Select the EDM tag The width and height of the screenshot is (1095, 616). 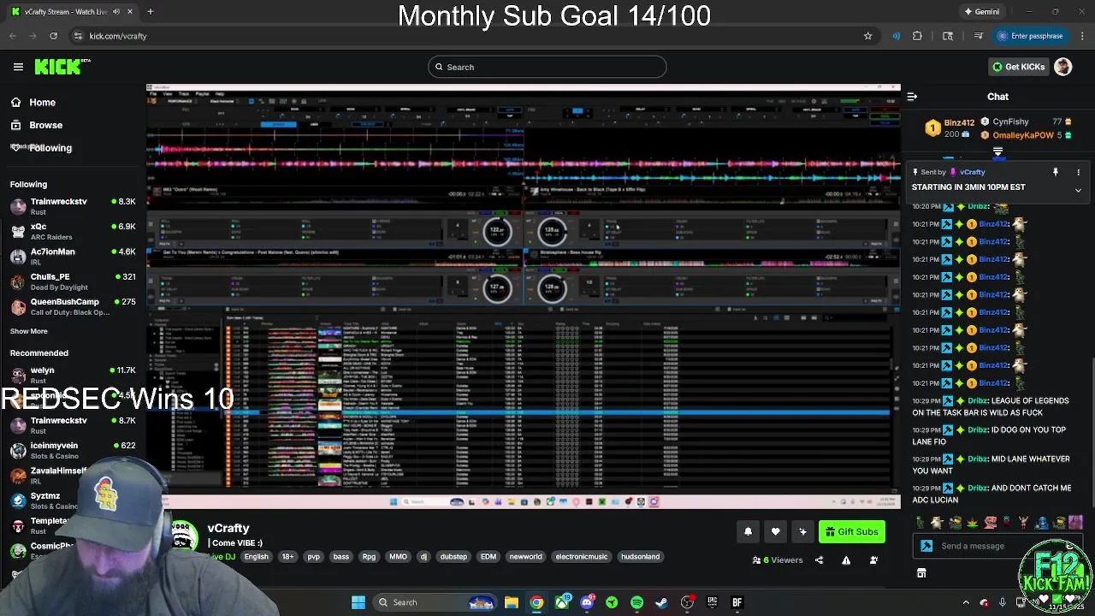[x=488, y=557]
